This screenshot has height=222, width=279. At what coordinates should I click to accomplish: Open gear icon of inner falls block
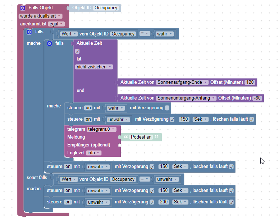pyautogui.click(x=50, y=43)
